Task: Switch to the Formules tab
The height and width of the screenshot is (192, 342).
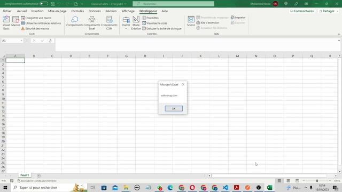Action: (77, 11)
